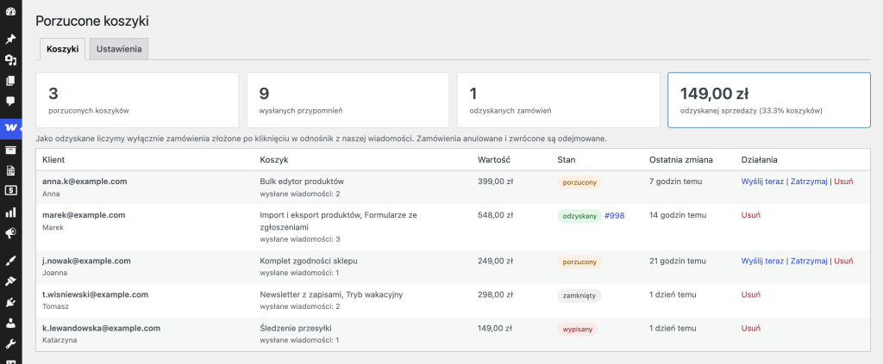Viewport: 883px width, 364px height.
Task: Click 'Usuń' in marek@example.com row
Action: pos(751,215)
